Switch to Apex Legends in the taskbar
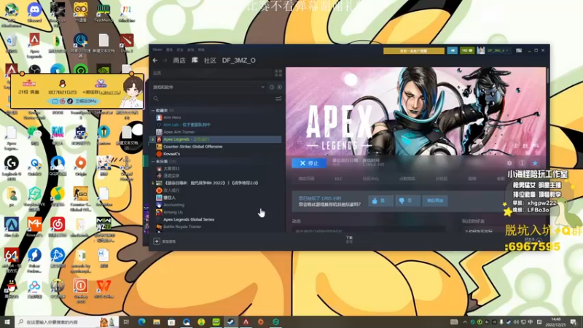The width and height of the screenshot is (583, 328). pos(246,321)
